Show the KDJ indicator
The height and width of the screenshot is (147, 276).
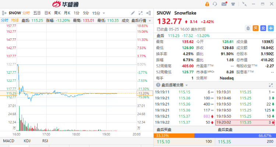(x=27, y=141)
